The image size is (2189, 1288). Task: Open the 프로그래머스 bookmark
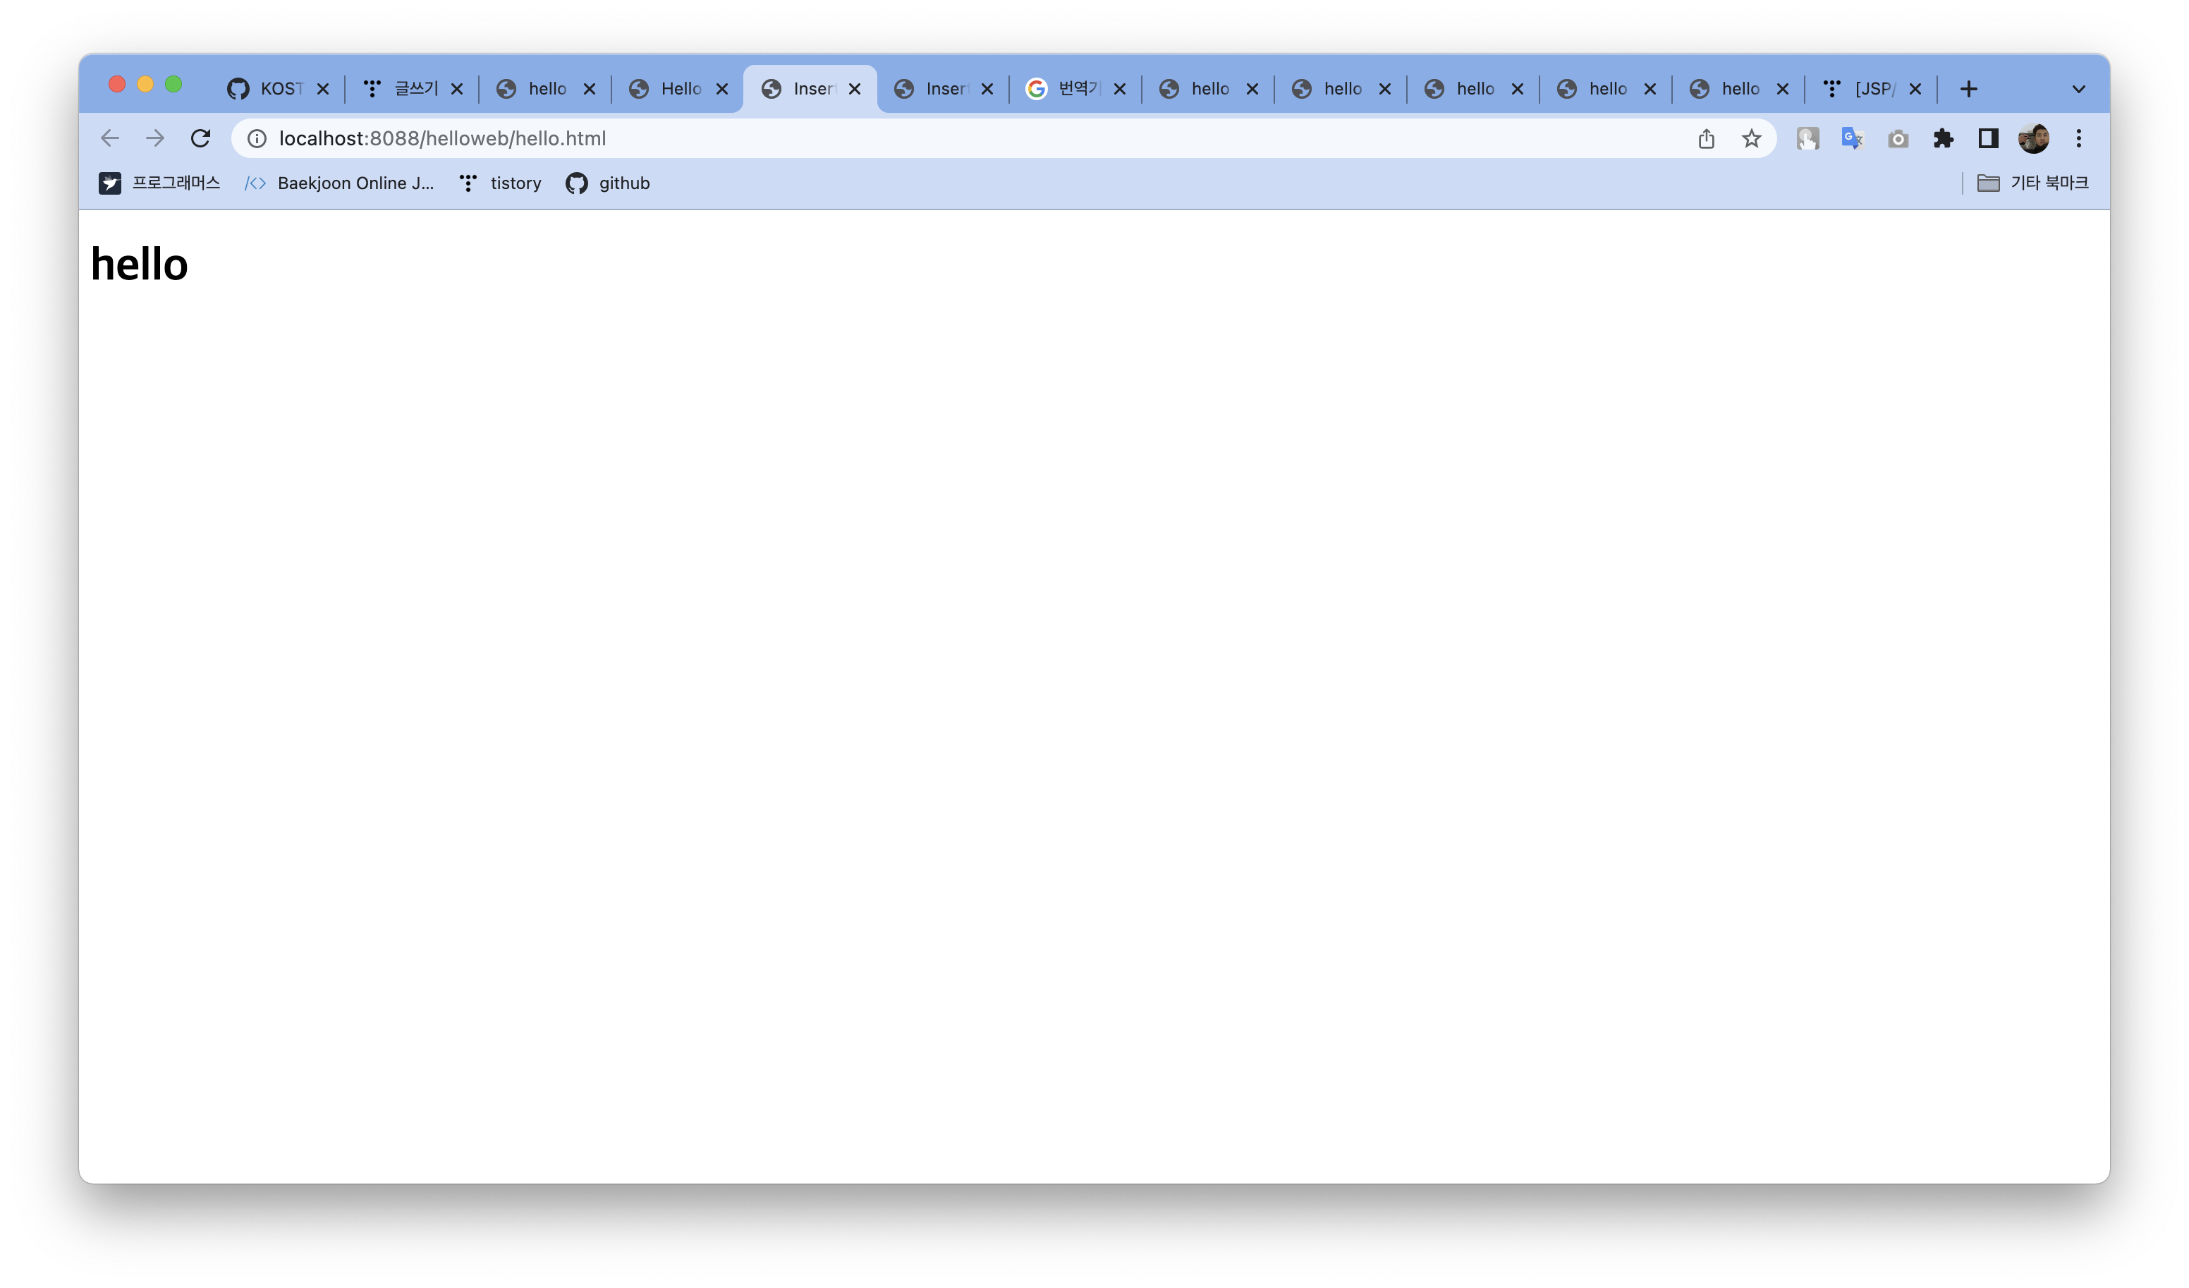(160, 183)
